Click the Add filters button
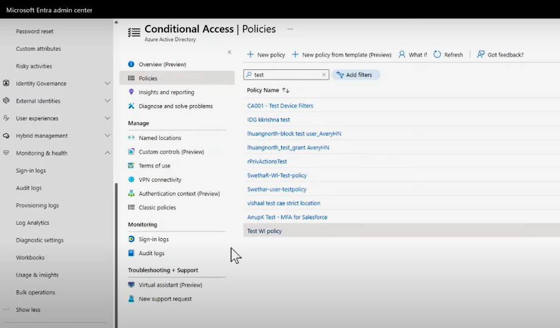 click(355, 75)
